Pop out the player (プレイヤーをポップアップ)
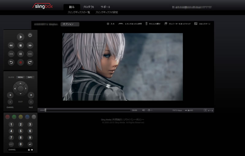The image size is (245, 156). pyautogui.click(x=166, y=24)
